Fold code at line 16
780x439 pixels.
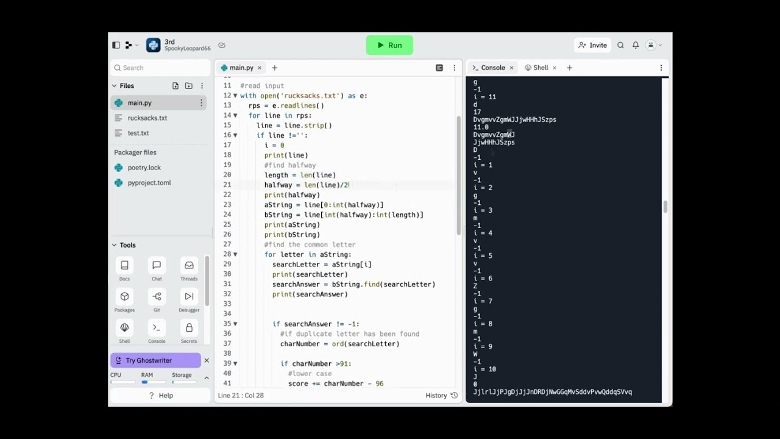(235, 135)
